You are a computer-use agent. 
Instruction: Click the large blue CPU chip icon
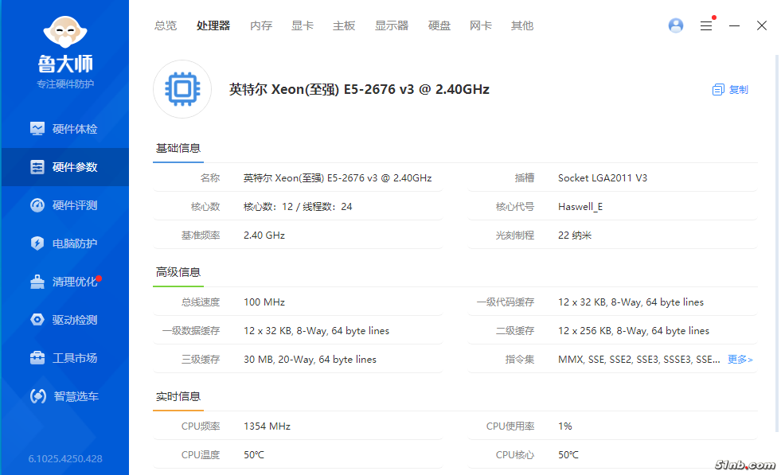point(182,89)
